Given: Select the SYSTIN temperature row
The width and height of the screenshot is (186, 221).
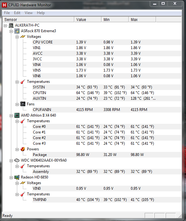Looking at the screenshot, I should click(x=107, y=87).
